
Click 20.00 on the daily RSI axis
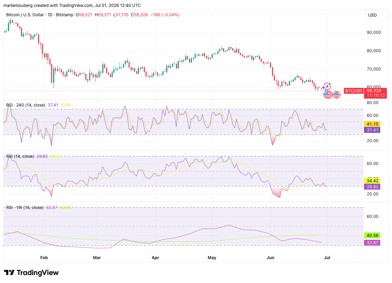point(373,194)
